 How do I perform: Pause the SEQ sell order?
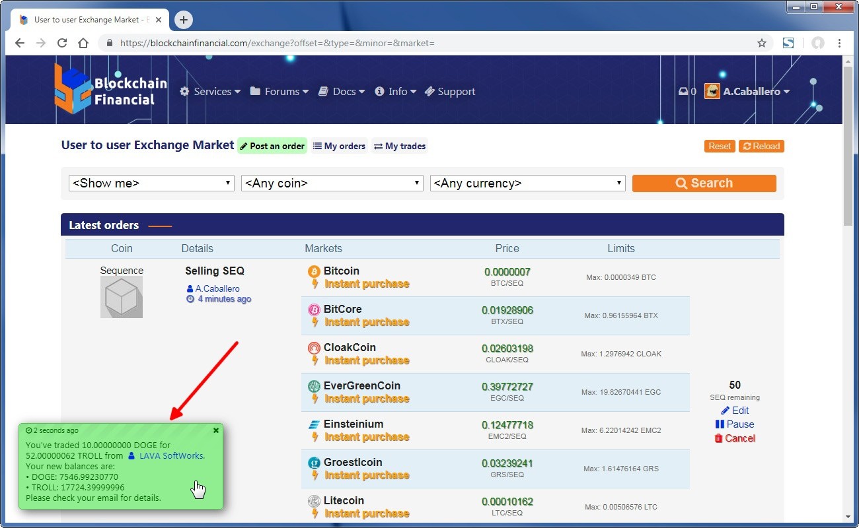[734, 424]
